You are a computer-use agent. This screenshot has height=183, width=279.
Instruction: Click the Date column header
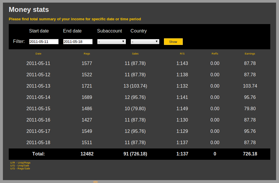coord(38,54)
